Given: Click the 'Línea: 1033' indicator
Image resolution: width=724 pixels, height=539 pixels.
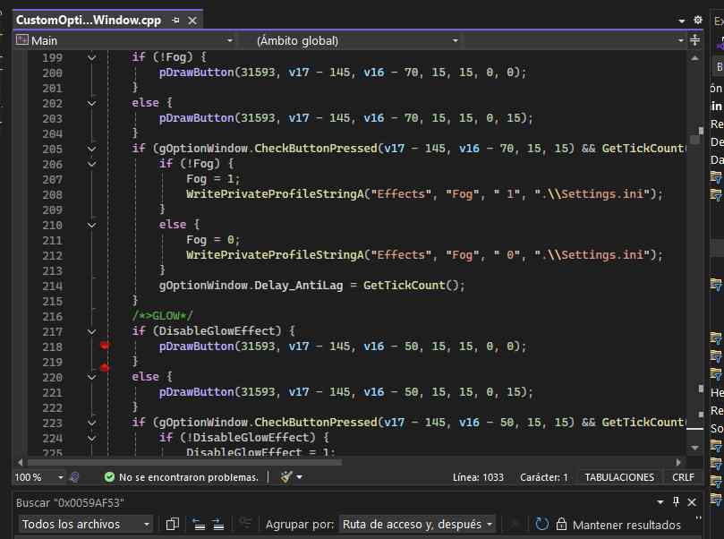Looking at the screenshot, I should 478,477.
